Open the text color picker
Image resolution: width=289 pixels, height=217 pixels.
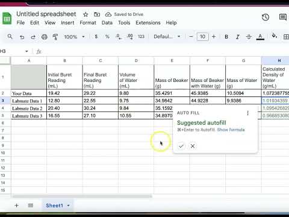coord(260,37)
